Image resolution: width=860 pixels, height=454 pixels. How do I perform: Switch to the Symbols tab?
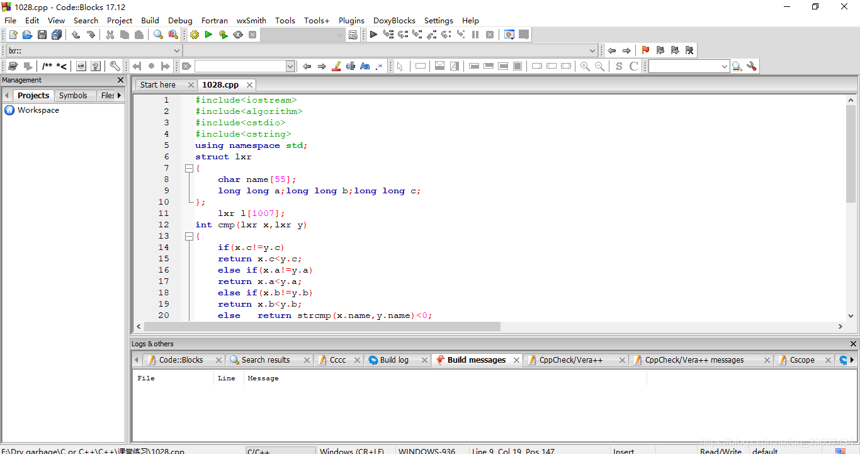73,95
